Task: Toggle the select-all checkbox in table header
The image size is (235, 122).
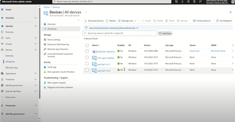Action: tap(87, 45)
